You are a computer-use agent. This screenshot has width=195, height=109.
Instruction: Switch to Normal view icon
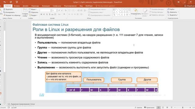tap(158, 107)
